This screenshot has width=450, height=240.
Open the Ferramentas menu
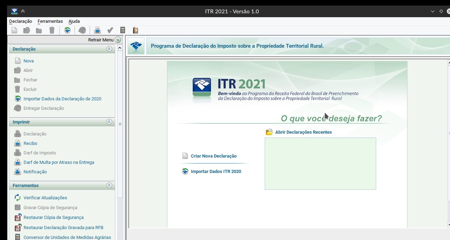pos(50,21)
